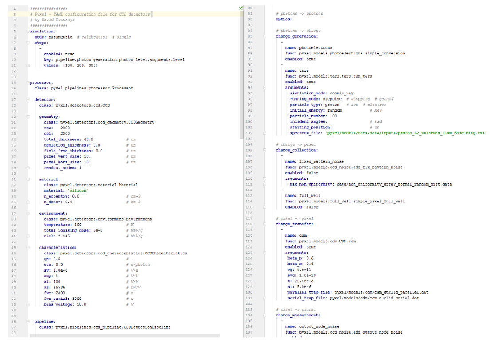Image resolution: width=500 pixels, height=342 pixels.
Task: Click line number 24 in the gutter
Action: pos(13,140)
